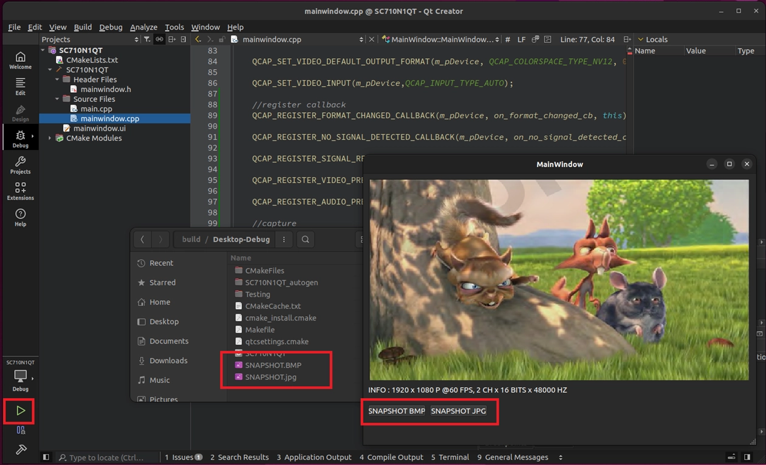Close the Projects side pane
The height and width of the screenshot is (465, 766).
click(x=183, y=39)
